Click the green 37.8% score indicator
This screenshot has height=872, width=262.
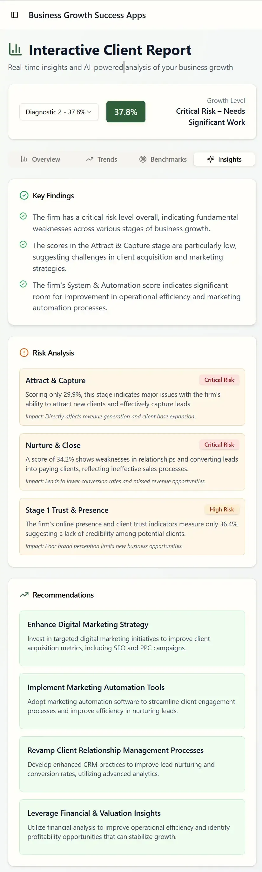(125, 112)
